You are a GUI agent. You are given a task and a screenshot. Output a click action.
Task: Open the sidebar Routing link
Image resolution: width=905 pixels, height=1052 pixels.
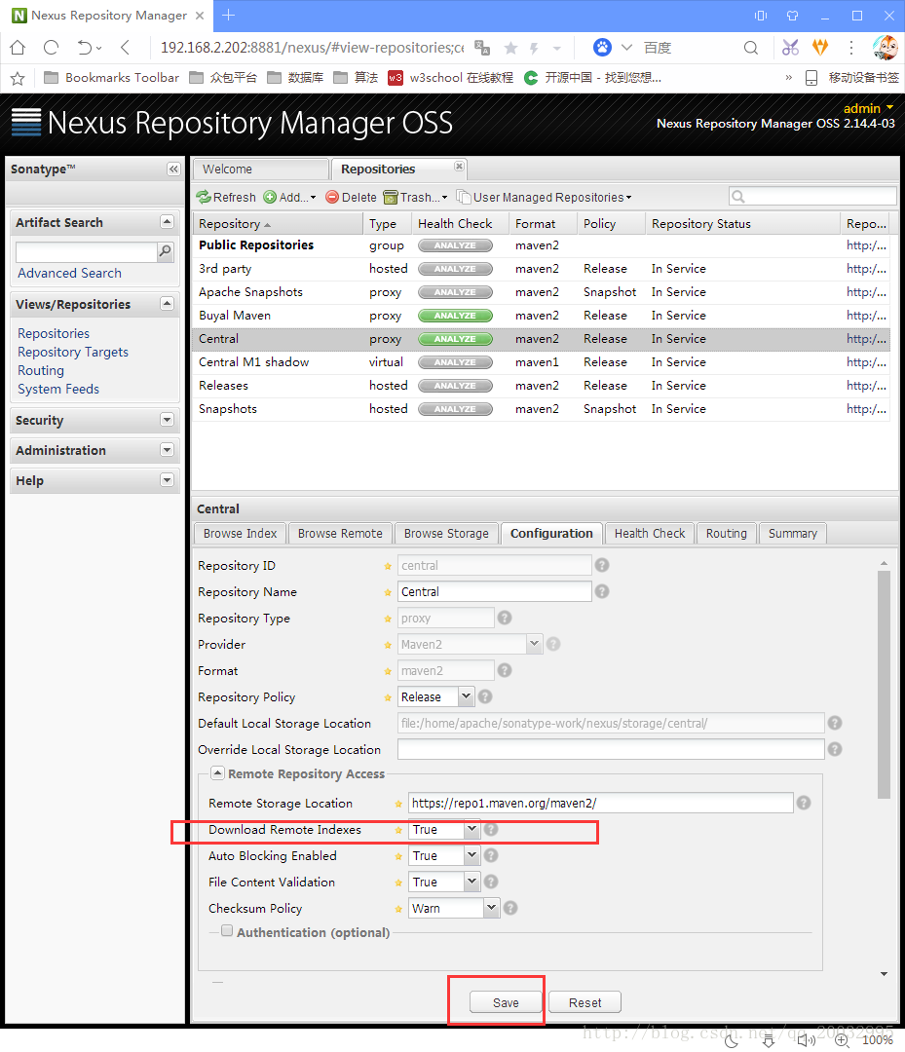(41, 370)
